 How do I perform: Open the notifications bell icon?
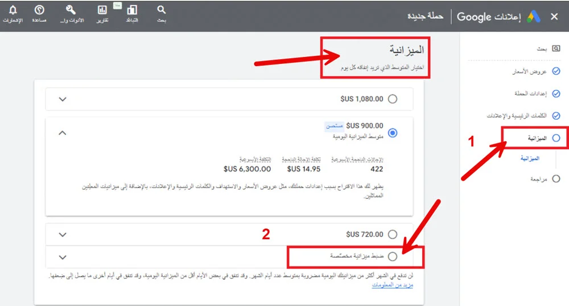coord(13,10)
